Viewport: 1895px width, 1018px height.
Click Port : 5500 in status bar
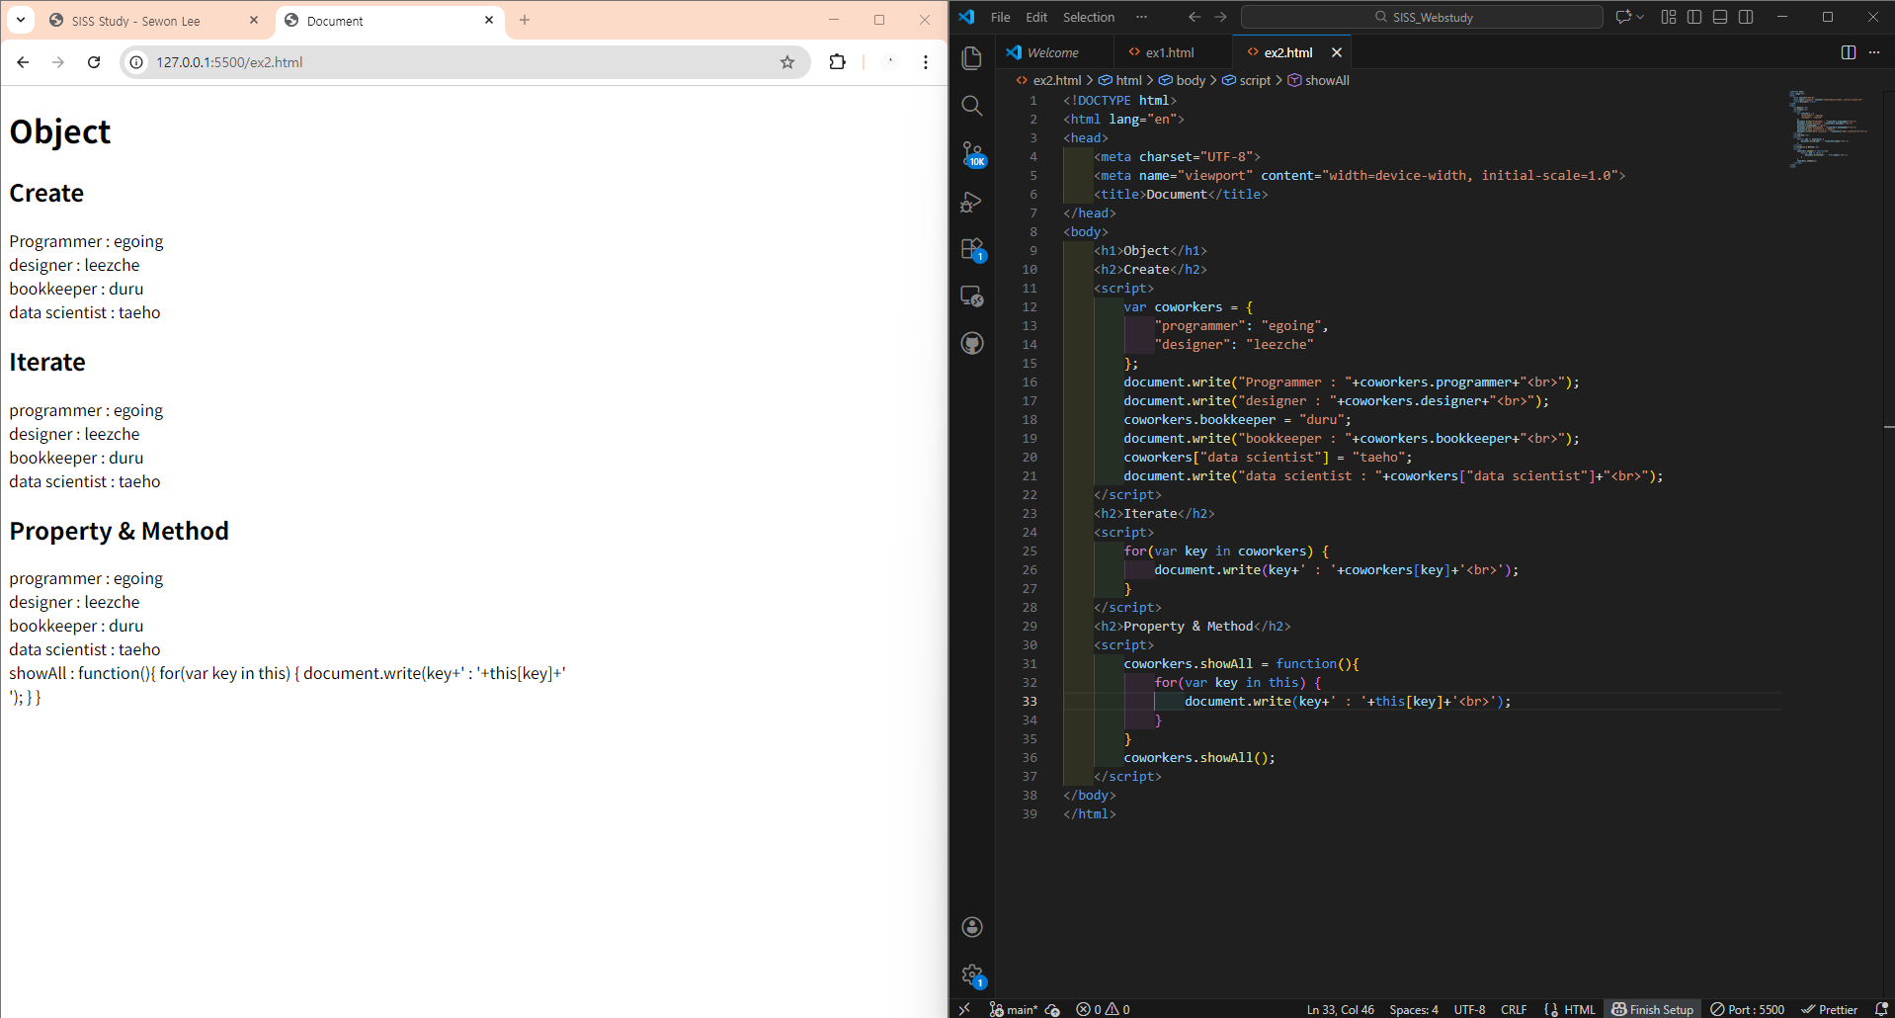tap(1747, 1009)
